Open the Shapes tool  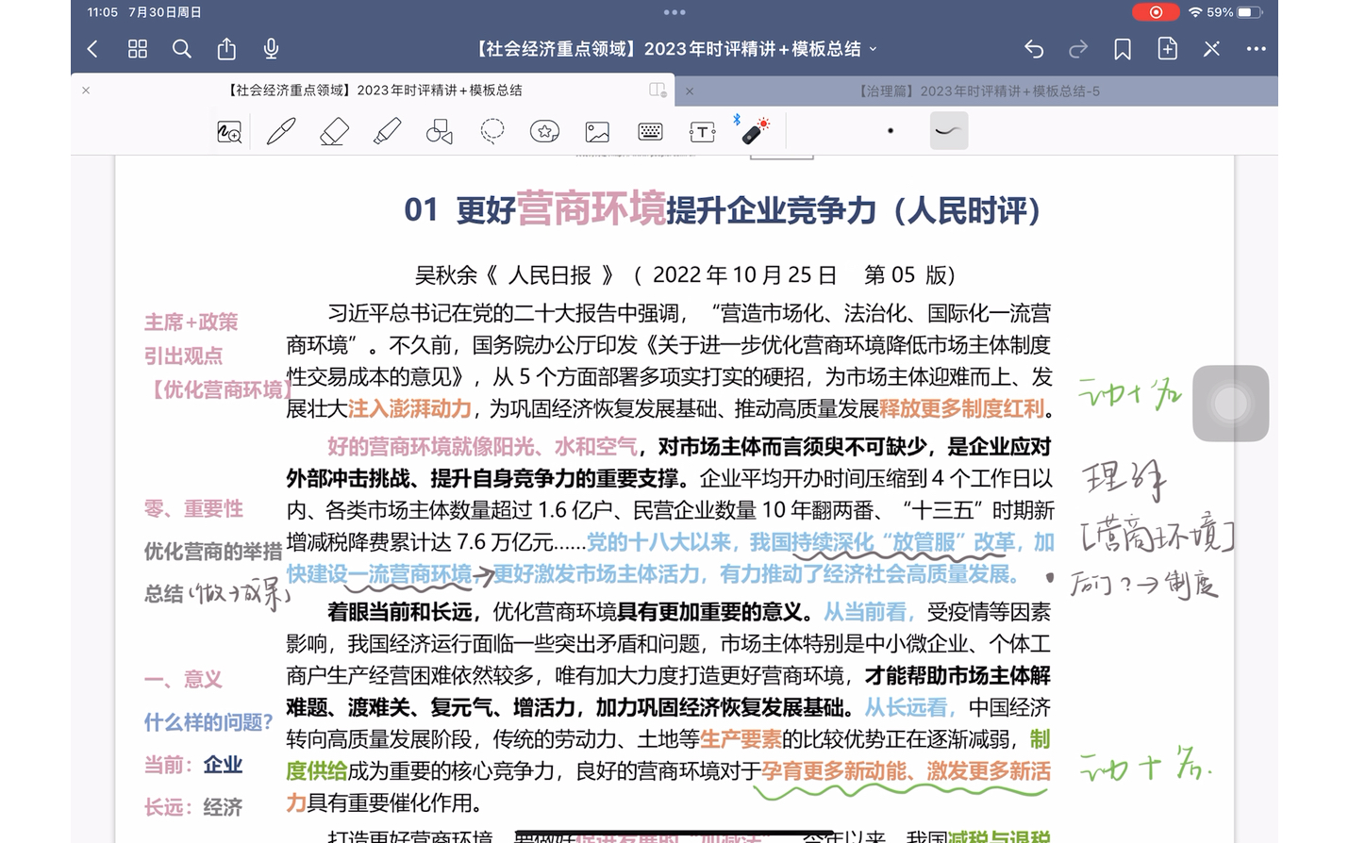pos(439,130)
